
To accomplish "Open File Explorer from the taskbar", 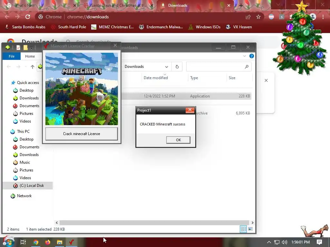I will click(60, 242).
